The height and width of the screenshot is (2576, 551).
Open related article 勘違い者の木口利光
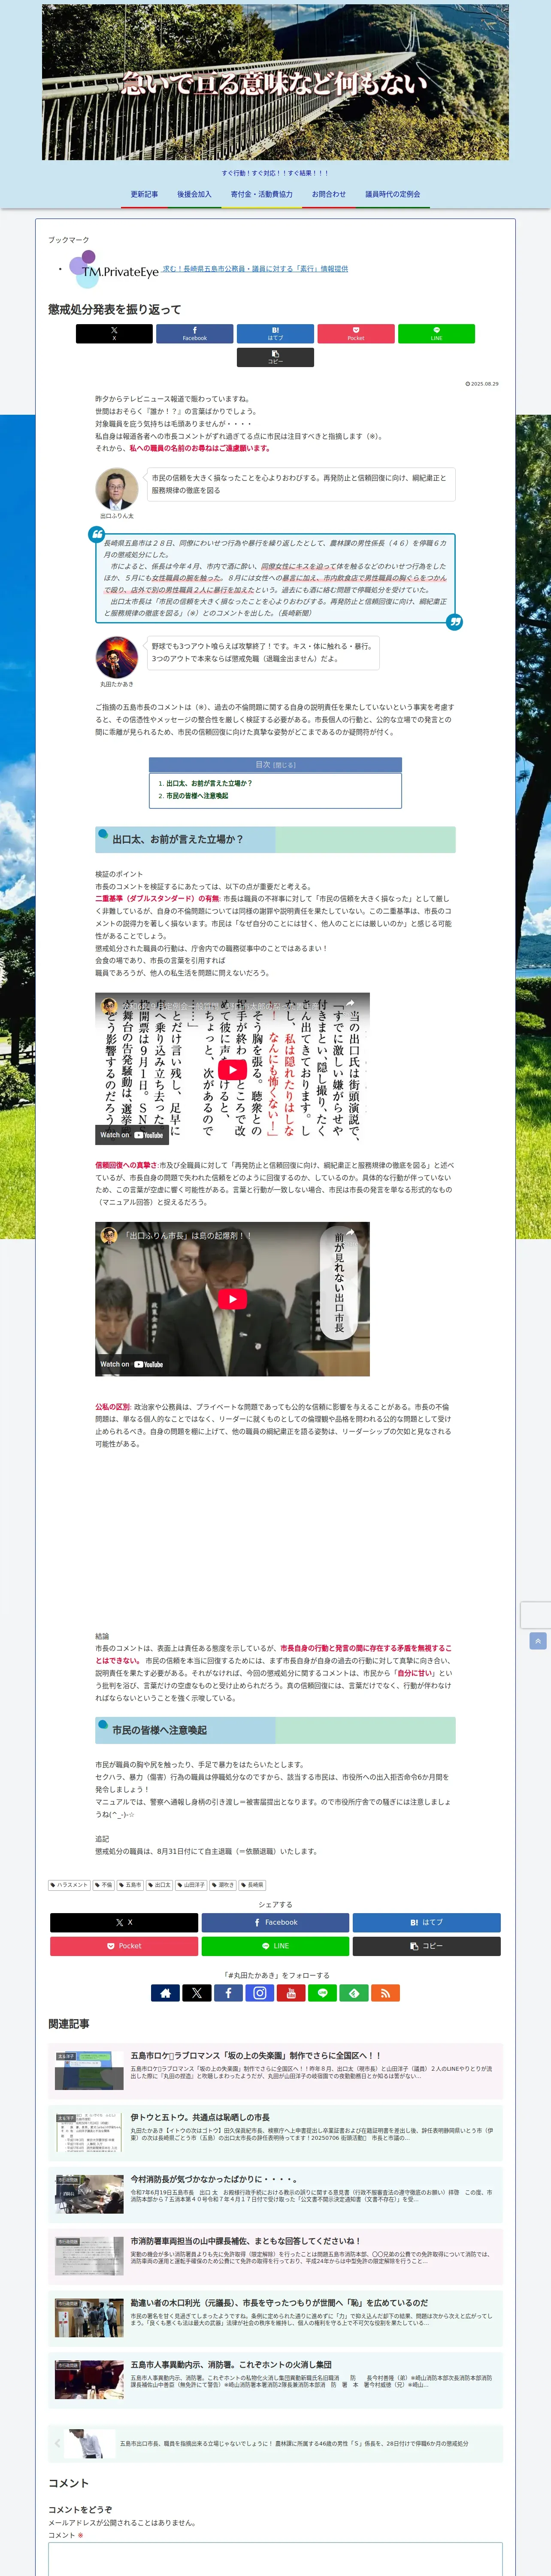(275, 2318)
